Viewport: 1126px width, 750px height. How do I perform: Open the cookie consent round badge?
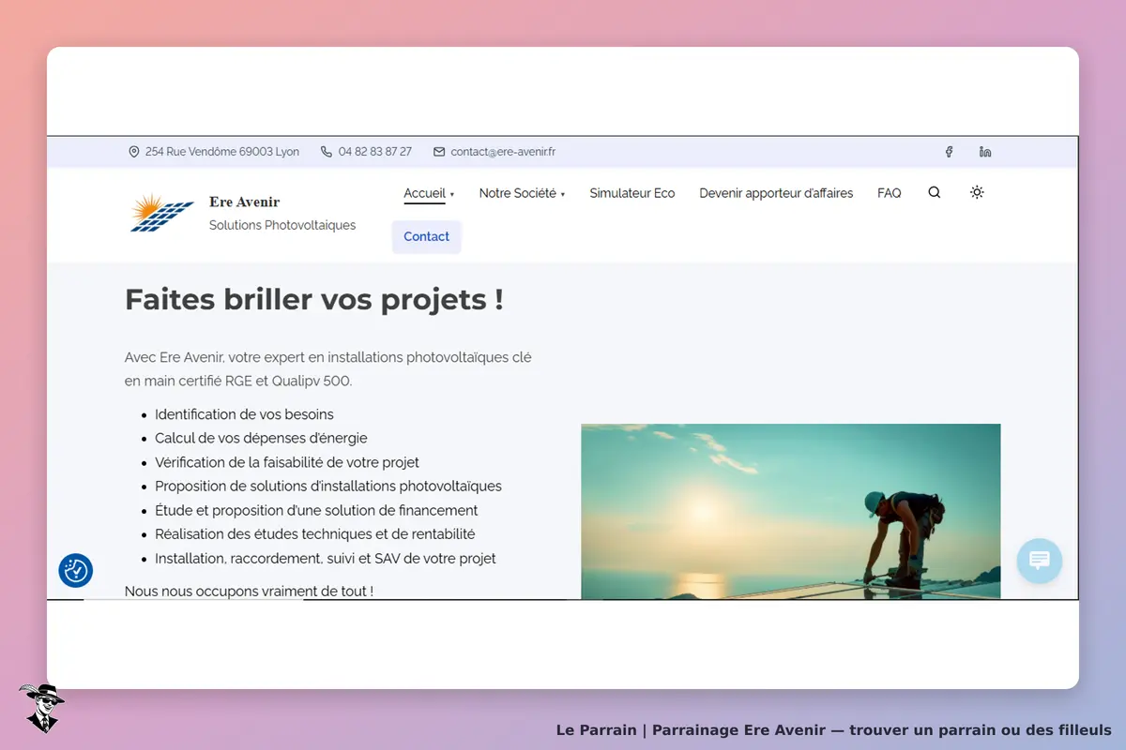tap(76, 570)
